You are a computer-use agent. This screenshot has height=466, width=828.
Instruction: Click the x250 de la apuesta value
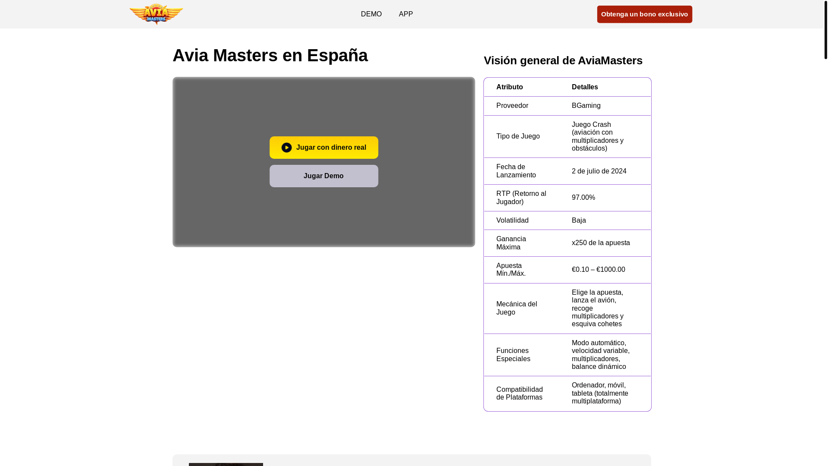coord(601,243)
